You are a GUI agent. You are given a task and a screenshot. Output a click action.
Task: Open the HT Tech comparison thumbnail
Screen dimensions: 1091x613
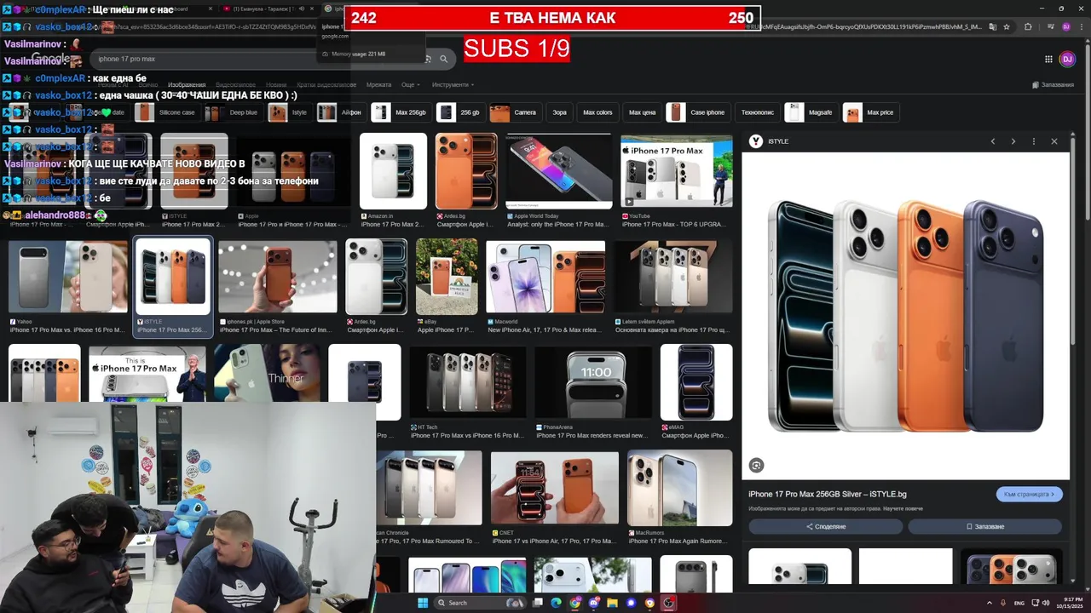click(x=468, y=382)
